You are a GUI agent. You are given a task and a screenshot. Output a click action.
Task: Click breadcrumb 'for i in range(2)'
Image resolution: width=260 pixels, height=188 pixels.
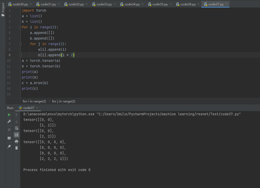(x=34, y=101)
